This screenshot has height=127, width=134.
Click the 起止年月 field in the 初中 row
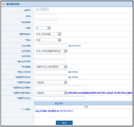[59, 107]
